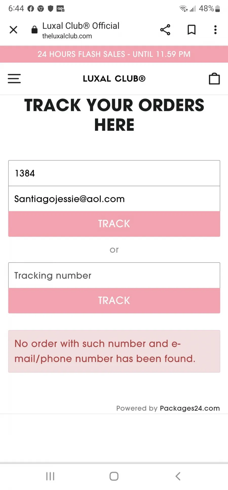228x490 pixels.
Task: Tap the 24 Hours Flash Sales banner
Action: [x=114, y=54]
